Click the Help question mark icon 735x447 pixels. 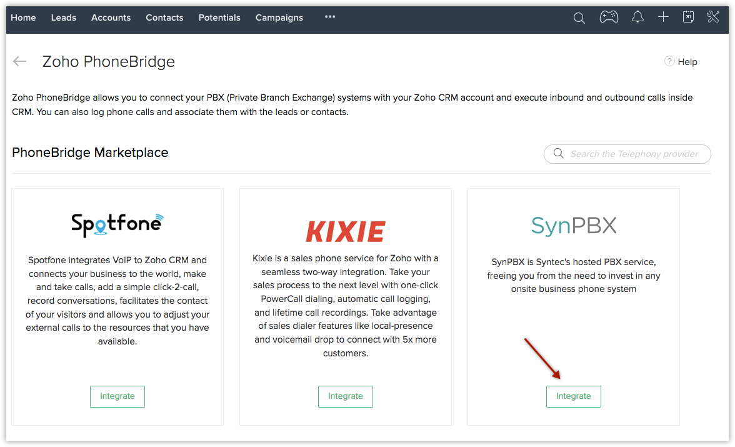point(669,61)
